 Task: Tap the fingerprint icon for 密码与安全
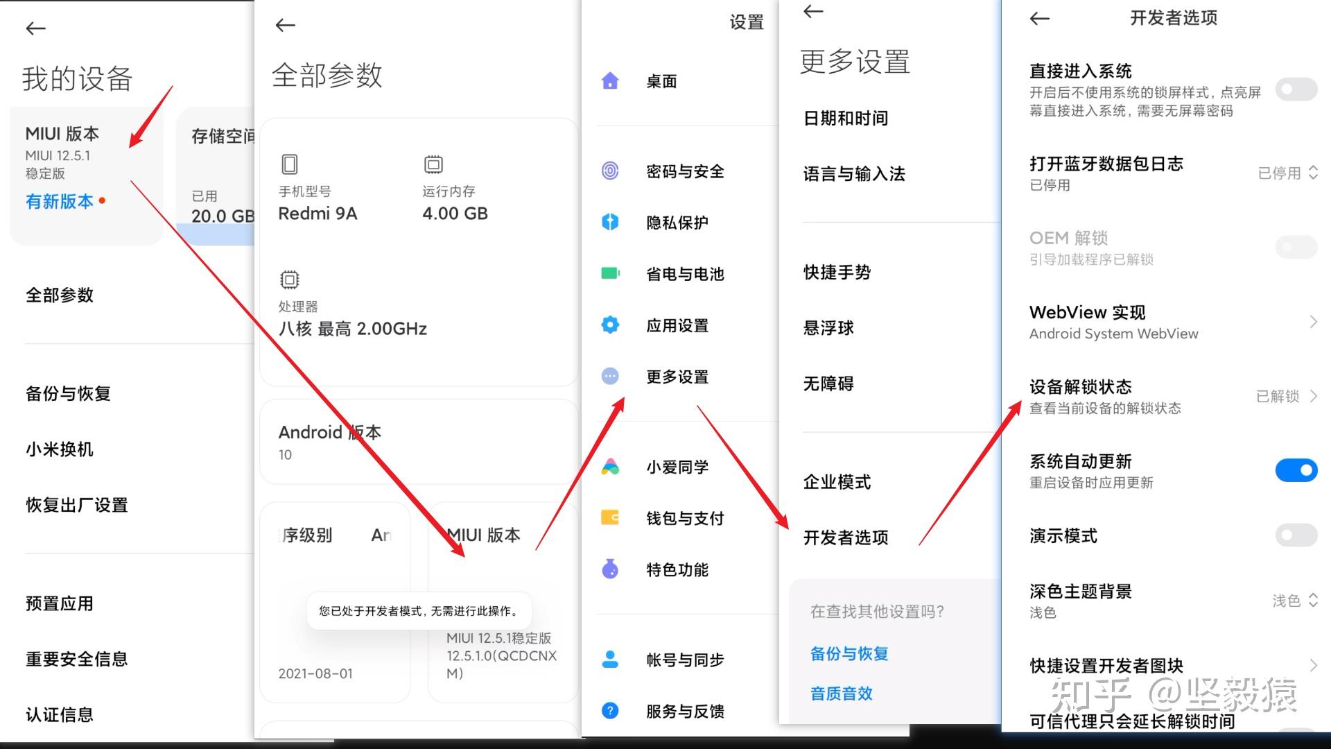[x=610, y=171]
